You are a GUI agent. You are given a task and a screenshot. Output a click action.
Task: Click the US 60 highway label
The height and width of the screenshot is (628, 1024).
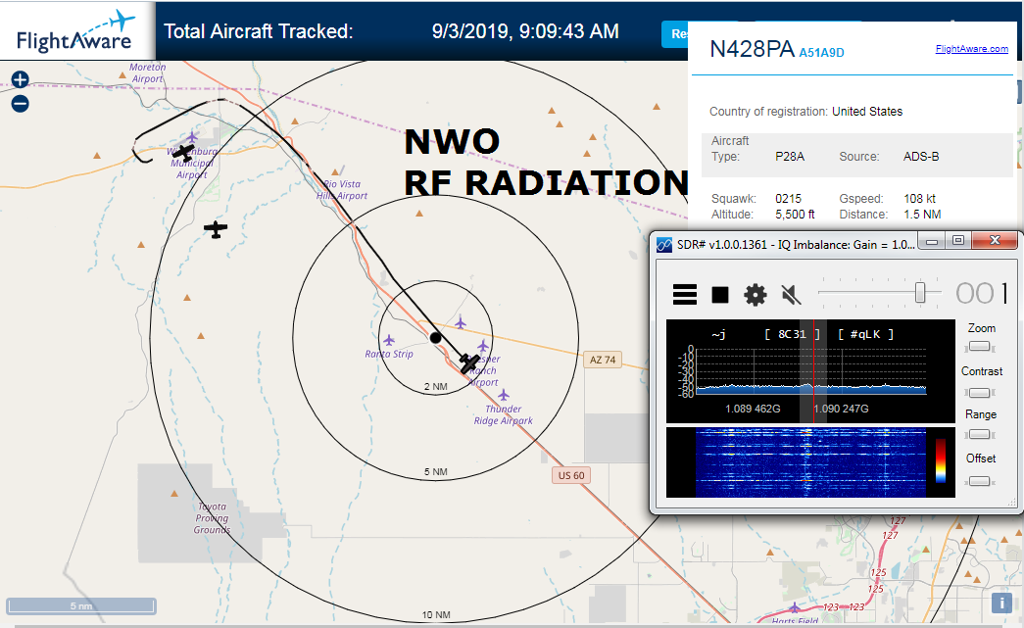pos(570,475)
